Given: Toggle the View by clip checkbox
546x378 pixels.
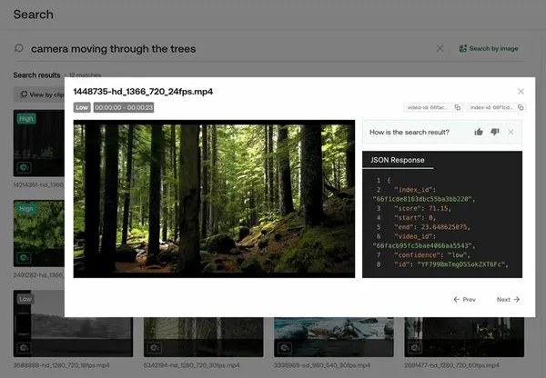Looking at the screenshot, I should [24, 94].
